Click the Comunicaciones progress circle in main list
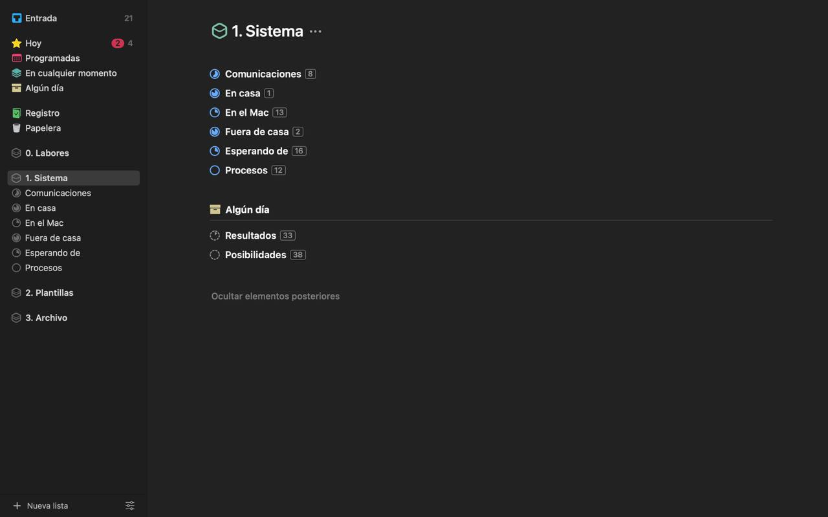Image resolution: width=828 pixels, height=517 pixels. click(x=215, y=74)
